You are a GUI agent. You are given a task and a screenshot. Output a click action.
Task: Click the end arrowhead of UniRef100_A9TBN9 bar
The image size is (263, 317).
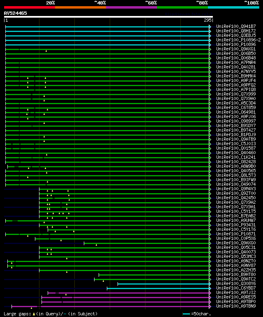pyautogui.click(x=210, y=306)
